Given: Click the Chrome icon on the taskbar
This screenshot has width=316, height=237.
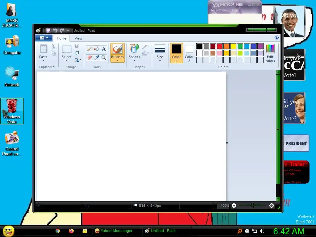Looking at the screenshot, I should pos(58,231).
